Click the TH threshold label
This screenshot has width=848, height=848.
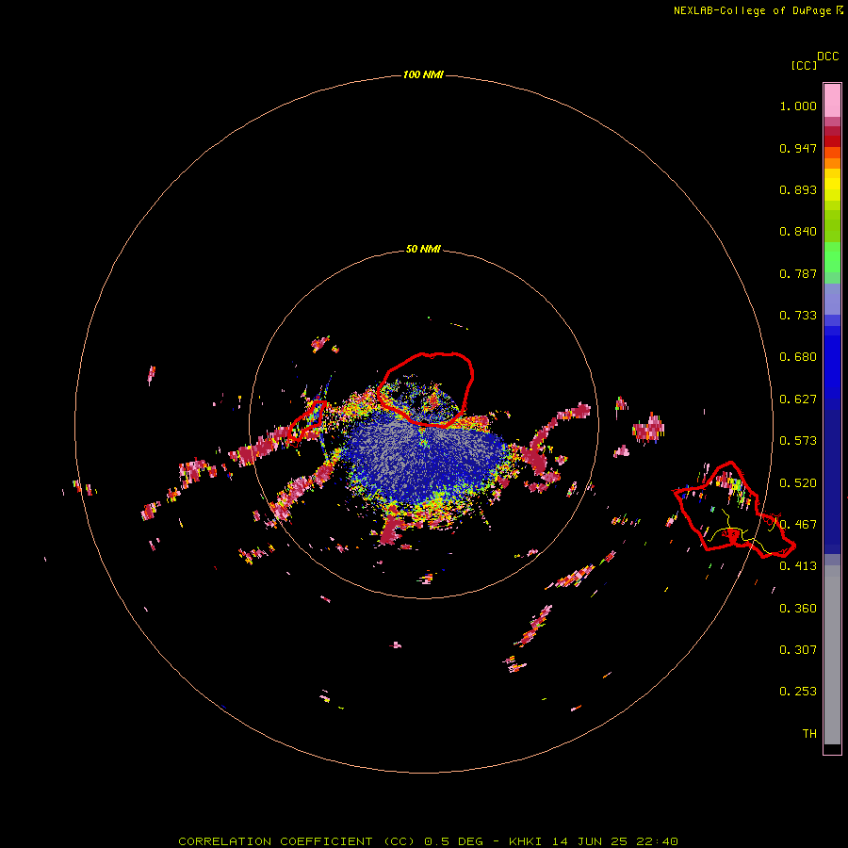[x=809, y=734]
